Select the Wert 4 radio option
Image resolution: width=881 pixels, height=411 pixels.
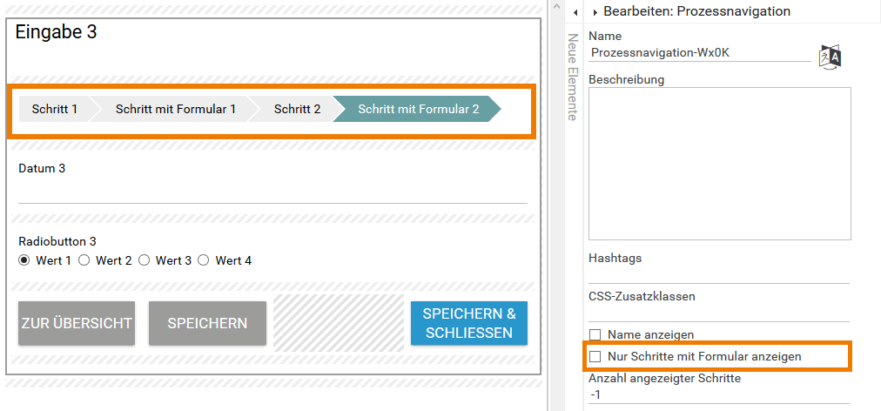[x=204, y=260]
